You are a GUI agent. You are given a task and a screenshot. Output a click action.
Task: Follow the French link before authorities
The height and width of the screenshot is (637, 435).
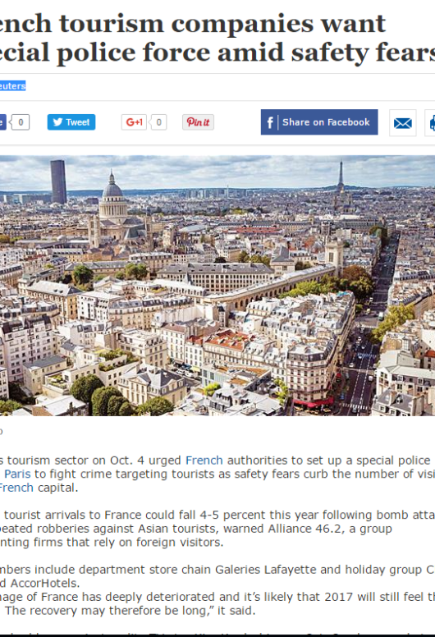point(204,461)
